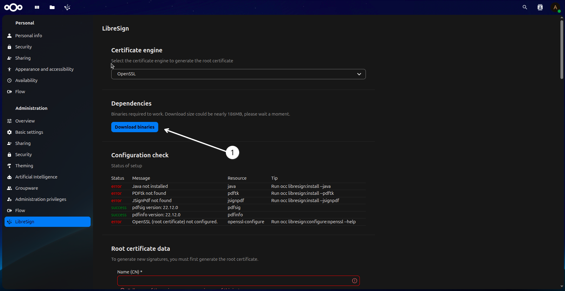
Task: Click the Overview list icon
Action: coord(9,121)
